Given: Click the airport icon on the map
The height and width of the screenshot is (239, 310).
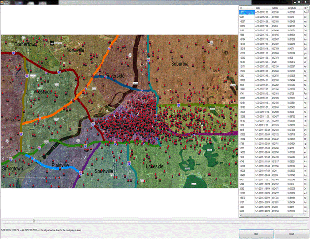Looking at the screenshot, I should [52, 43].
